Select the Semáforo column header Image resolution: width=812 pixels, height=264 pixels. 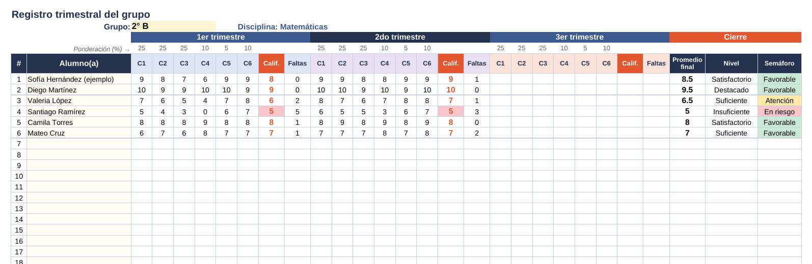click(779, 63)
